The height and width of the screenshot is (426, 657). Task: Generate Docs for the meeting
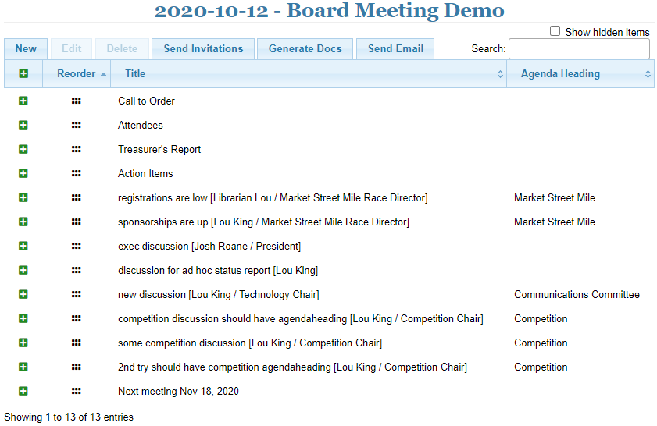305,49
